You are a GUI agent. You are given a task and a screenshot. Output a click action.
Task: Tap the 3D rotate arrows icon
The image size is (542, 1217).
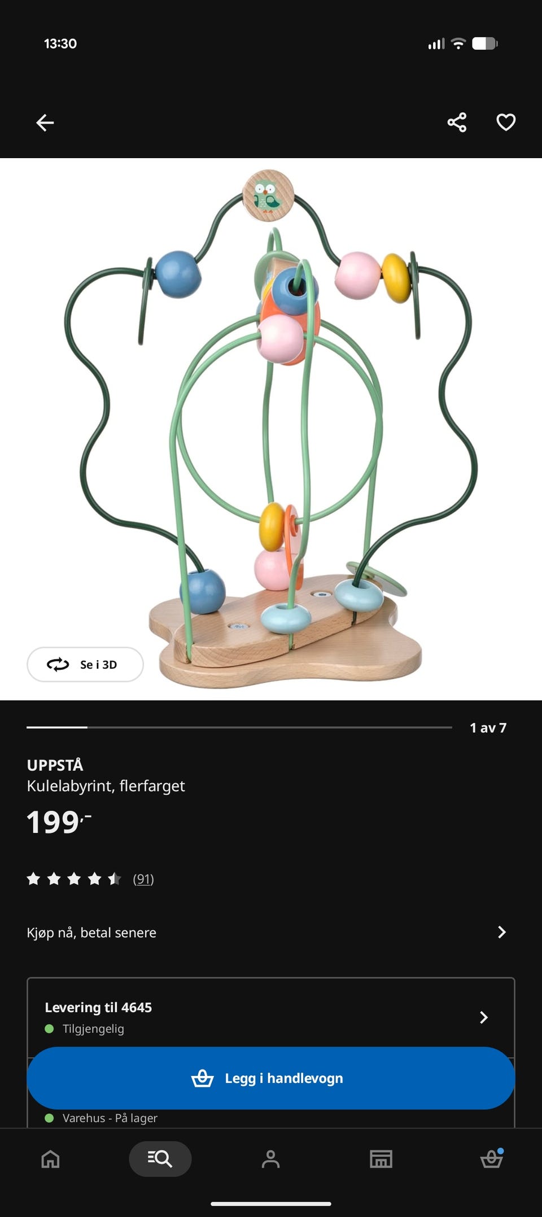click(58, 664)
